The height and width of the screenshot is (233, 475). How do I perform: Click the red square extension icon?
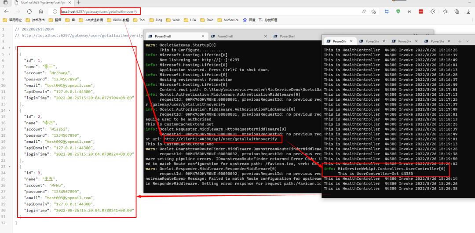coord(421,11)
